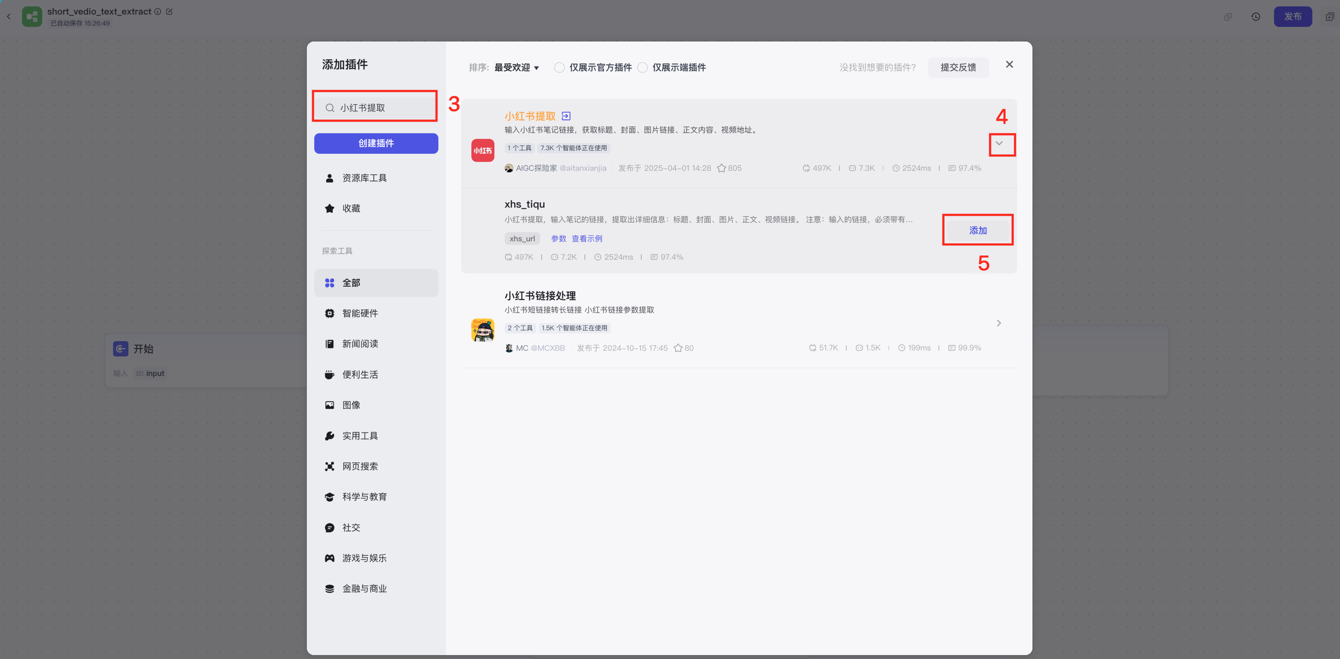Viewport: 1340px width, 659px height.
Task: Click the green workflow logo icon
Action: 32,17
